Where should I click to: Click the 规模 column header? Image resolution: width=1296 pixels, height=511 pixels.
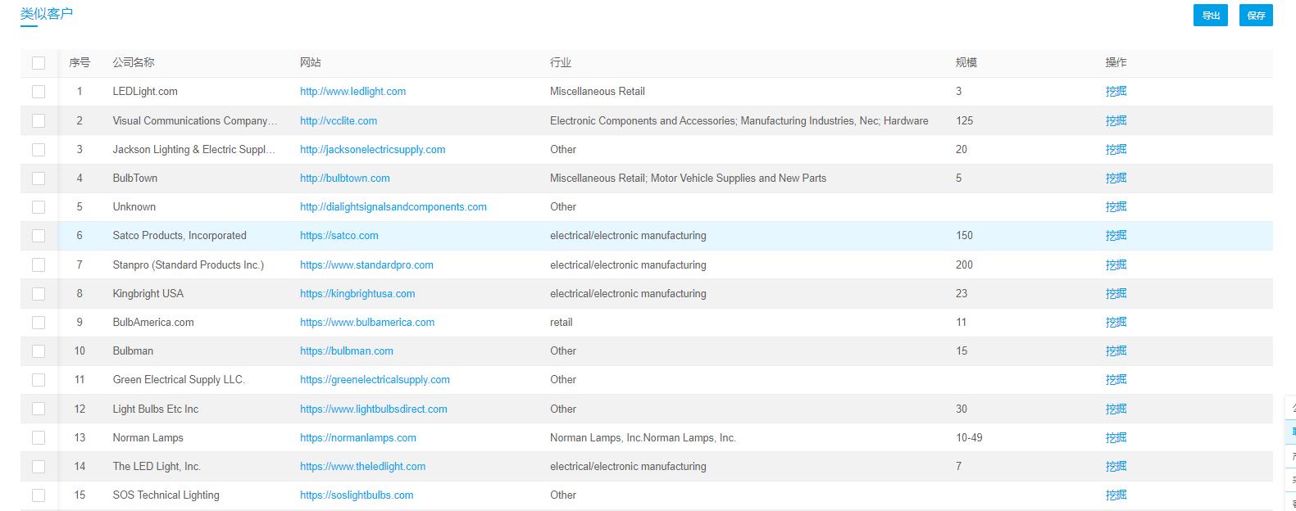click(966, 63)
